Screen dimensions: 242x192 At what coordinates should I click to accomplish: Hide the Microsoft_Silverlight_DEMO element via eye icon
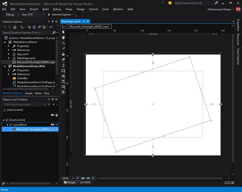[52, 129]
